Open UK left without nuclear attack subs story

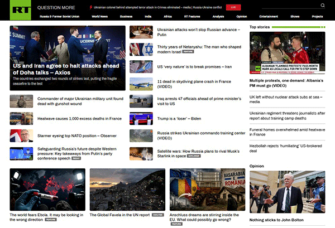(x=286, y=99)
